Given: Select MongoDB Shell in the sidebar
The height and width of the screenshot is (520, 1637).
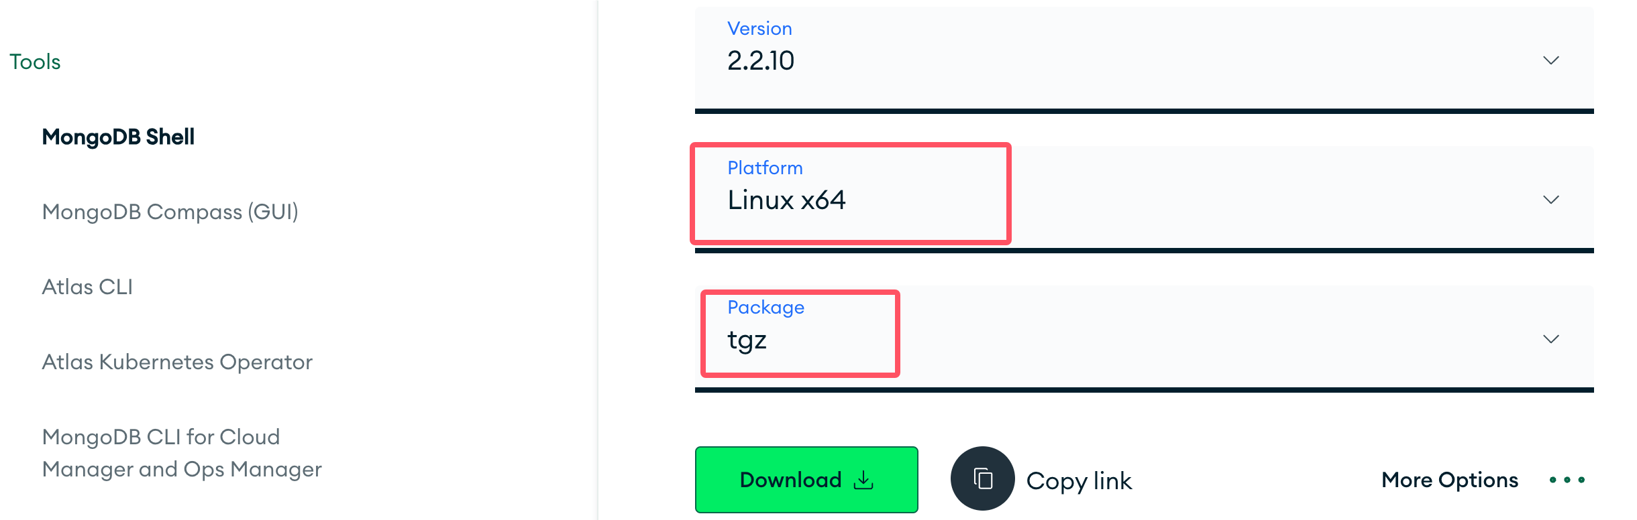Looking at the screenshot, I should pyautogui.click(x=117, y=137).
